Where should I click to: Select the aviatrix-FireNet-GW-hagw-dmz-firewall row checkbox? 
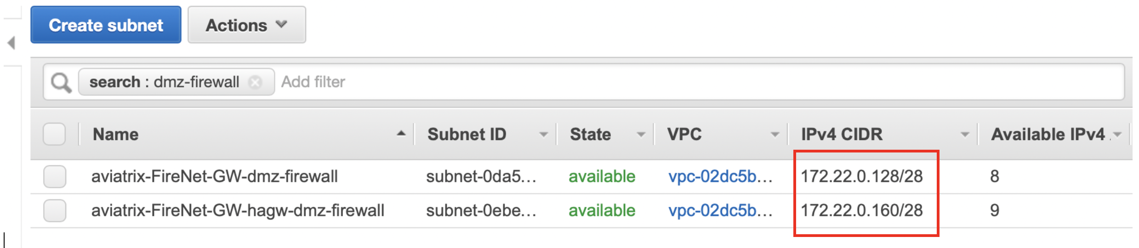pos(55,210)
